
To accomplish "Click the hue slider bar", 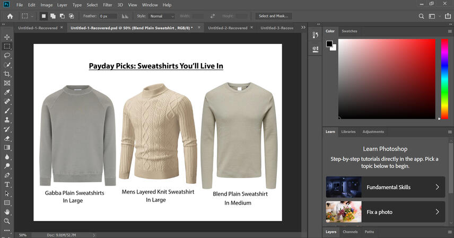I will click(444, 79).
